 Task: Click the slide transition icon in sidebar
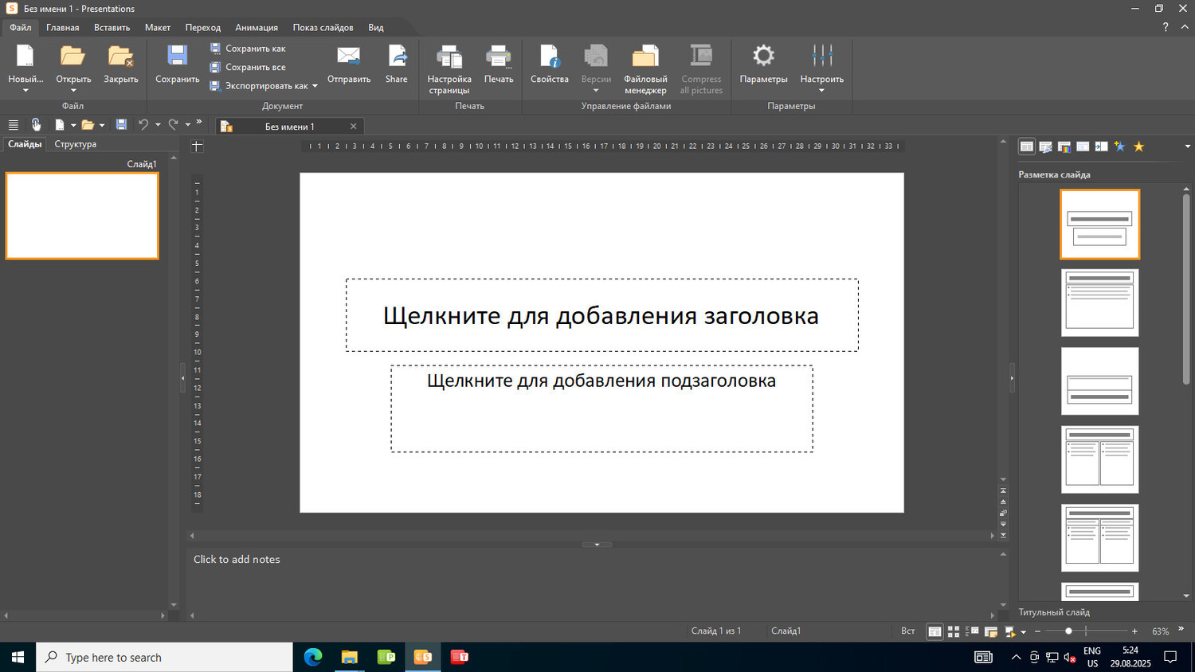1101,147
